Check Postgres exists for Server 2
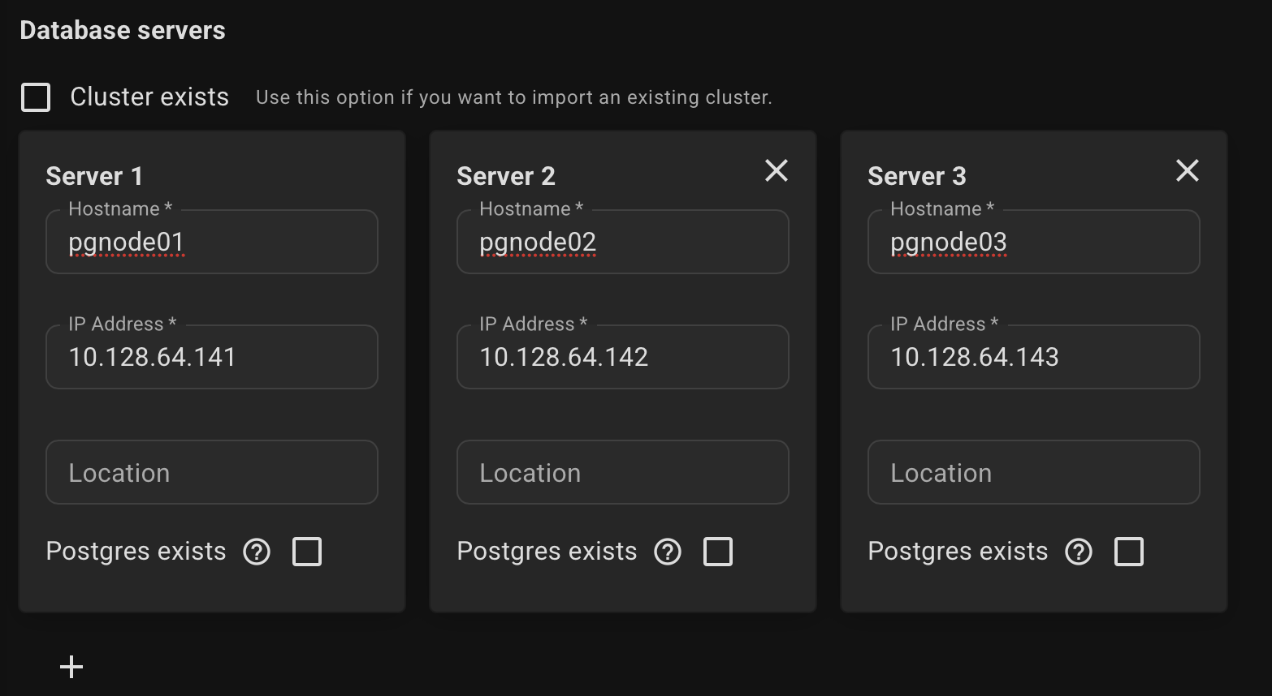1272x696 pixels. (x=718, y=551)
